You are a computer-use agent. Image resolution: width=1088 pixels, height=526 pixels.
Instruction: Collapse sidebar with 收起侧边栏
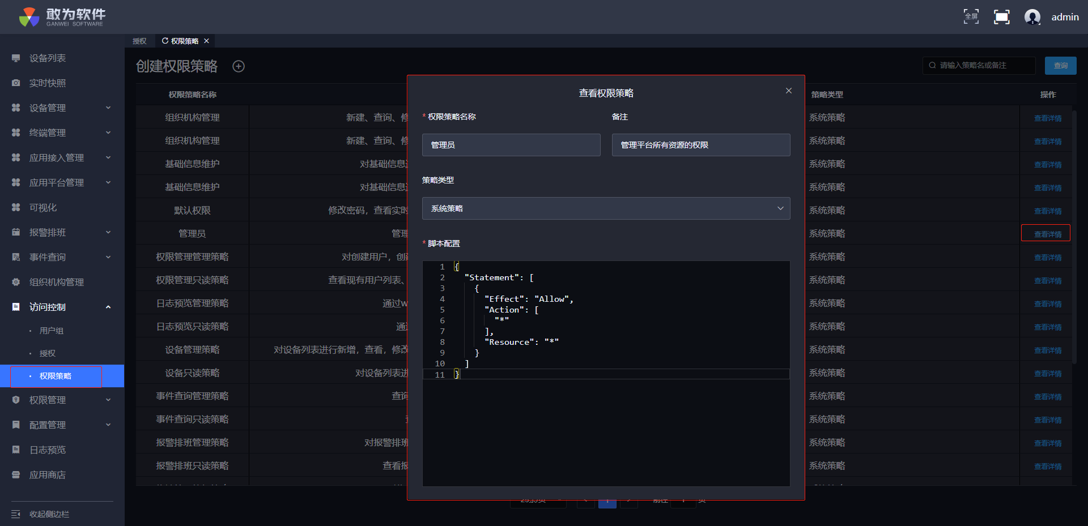[49, 514]
